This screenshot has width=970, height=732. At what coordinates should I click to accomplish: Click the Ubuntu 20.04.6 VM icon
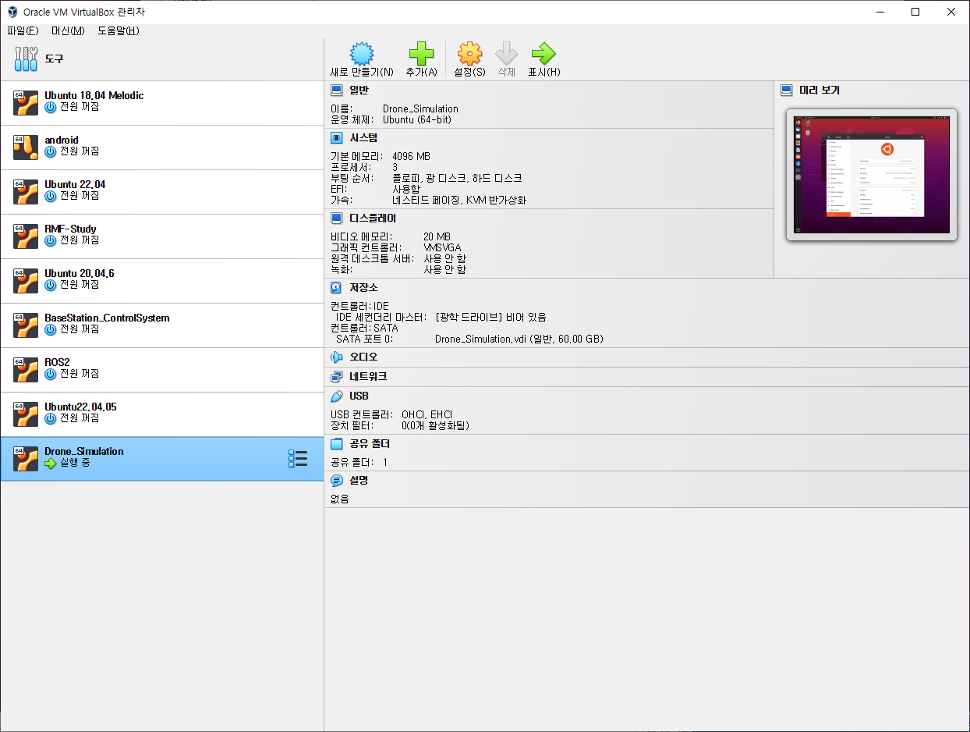coord(26,280)
